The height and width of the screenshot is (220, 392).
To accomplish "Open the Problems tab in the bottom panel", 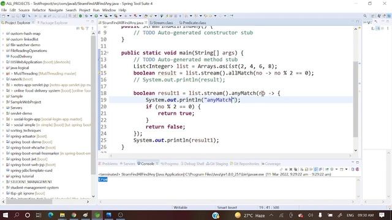I will pyautogui.click(x=108, y=164).
